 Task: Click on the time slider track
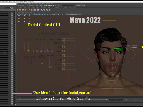tap(80, 97)
